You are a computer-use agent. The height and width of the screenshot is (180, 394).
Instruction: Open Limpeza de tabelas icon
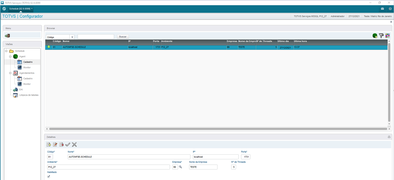(15, 95)
